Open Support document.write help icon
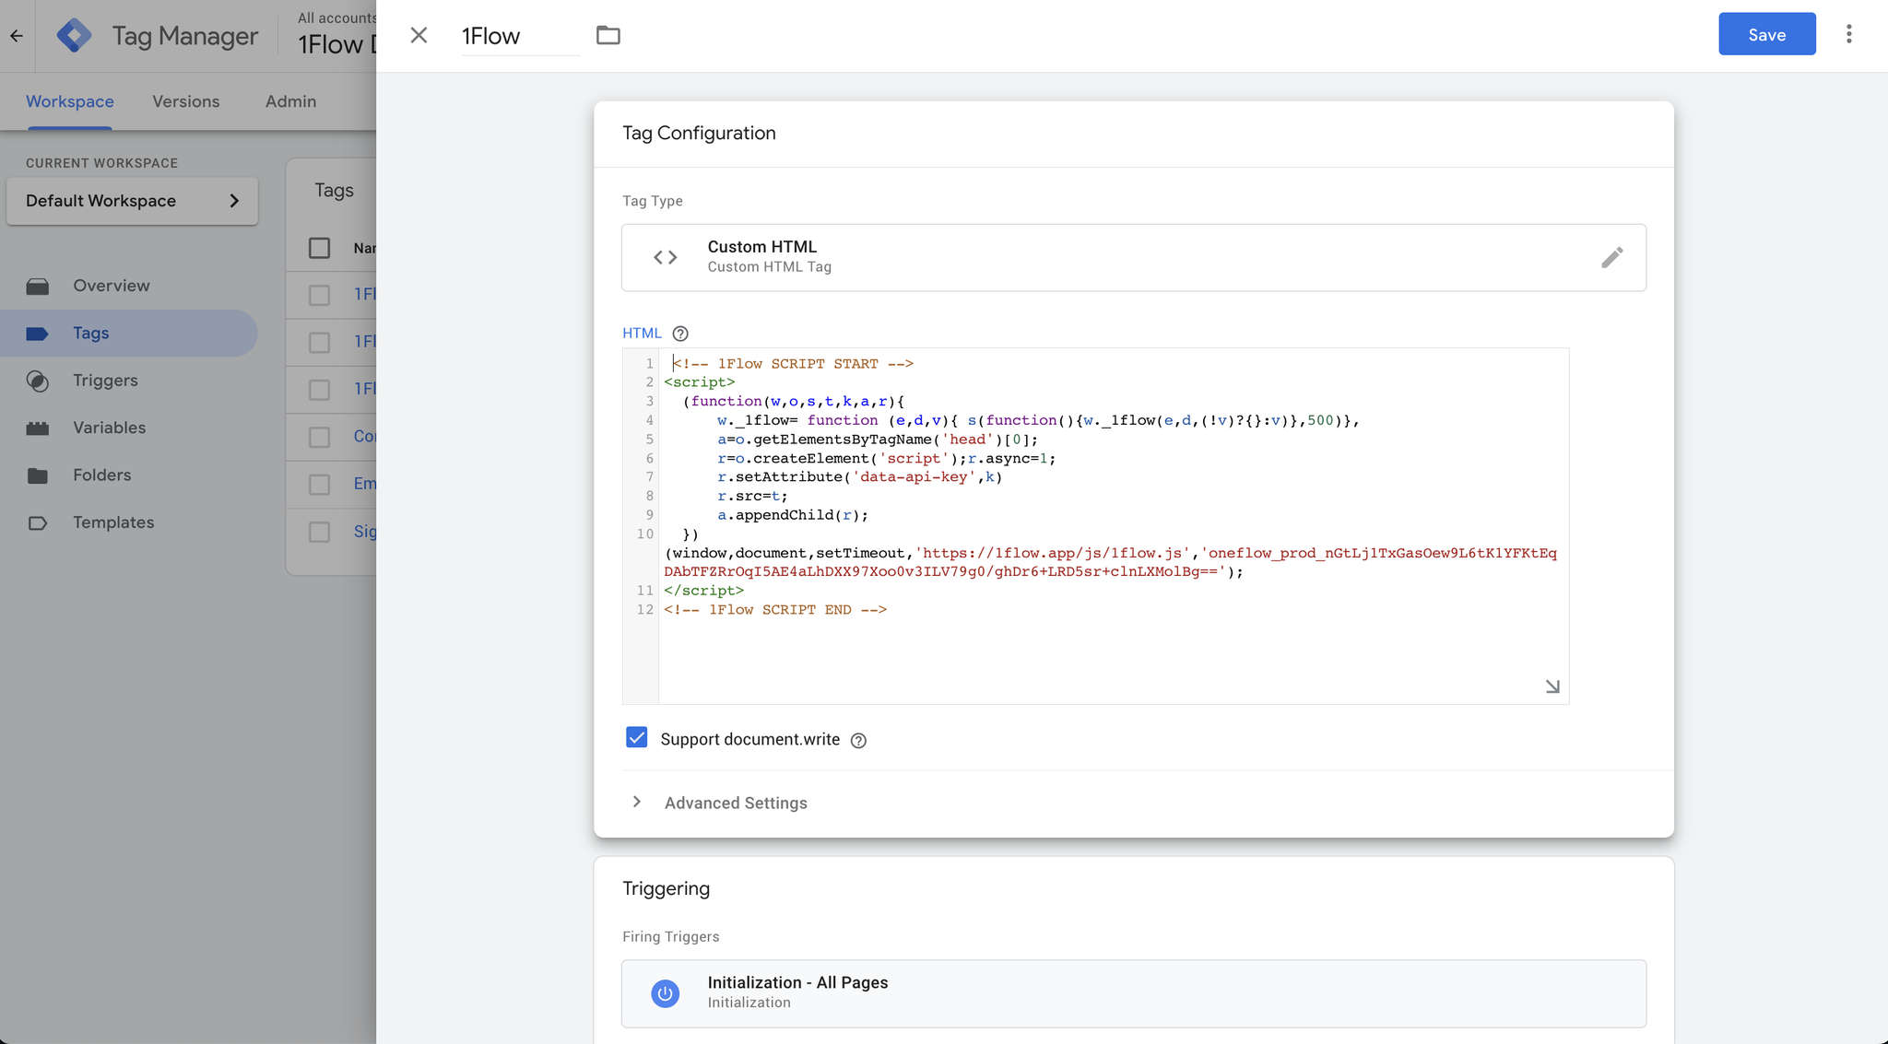Viewport: 1888px width, 1044px height. point(858,740)
